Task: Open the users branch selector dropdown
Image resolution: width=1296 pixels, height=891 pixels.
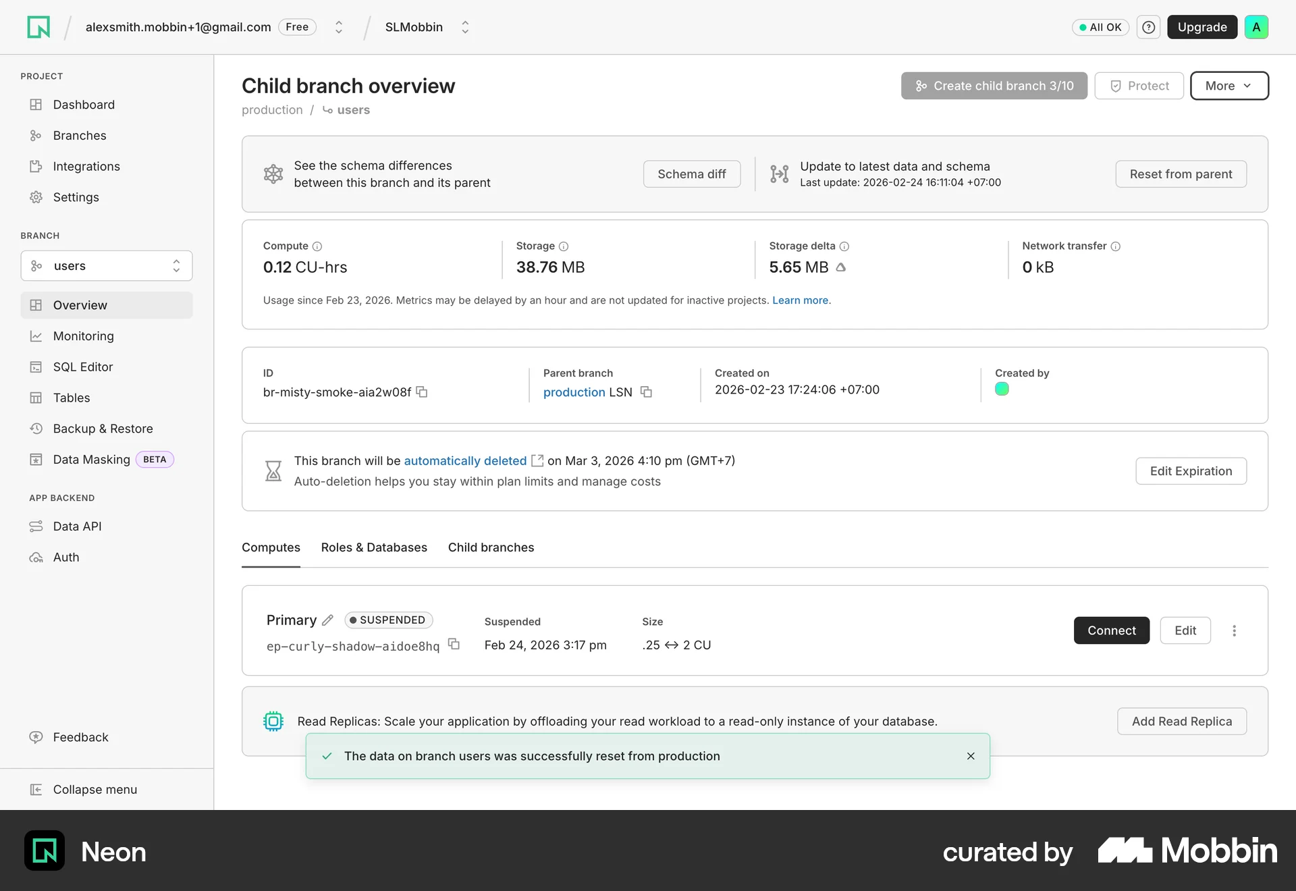Action: pyautogui.click(x=107, y=266)
